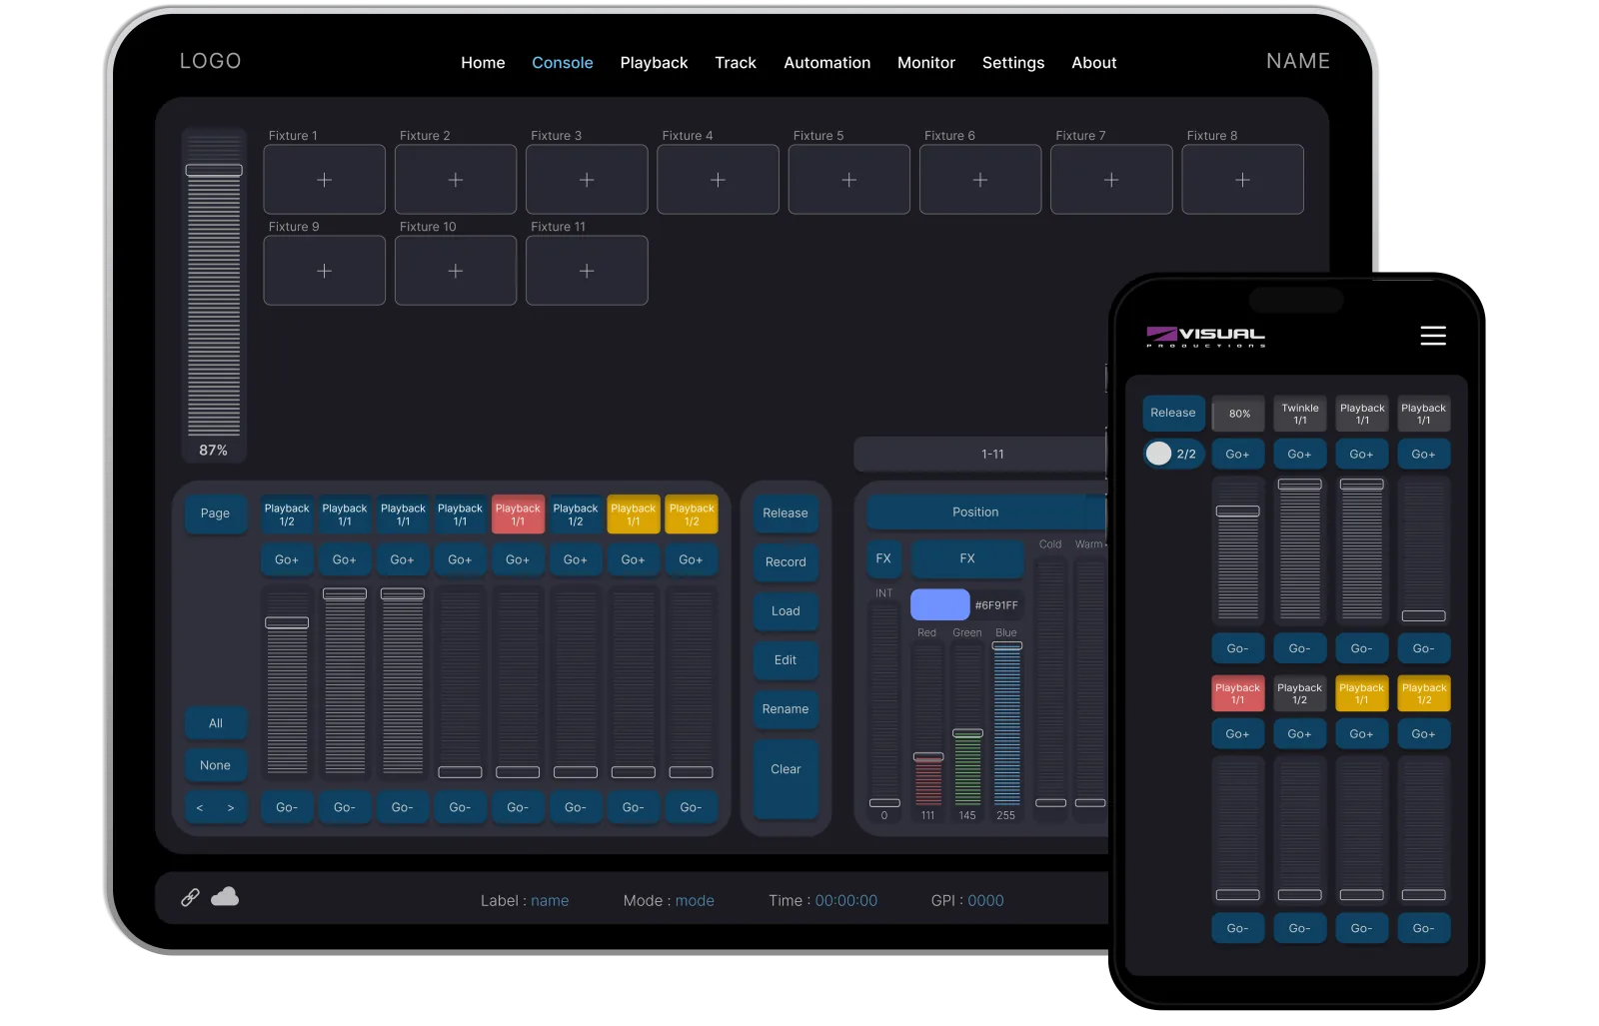Screen dimensions: 1599x1026
Task: Open the Playback menu item
Action: tap(654, 63)
